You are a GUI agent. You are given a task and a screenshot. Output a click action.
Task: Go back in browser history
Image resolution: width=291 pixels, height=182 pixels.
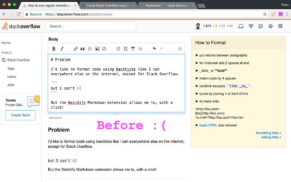click(x=4, y=14)
